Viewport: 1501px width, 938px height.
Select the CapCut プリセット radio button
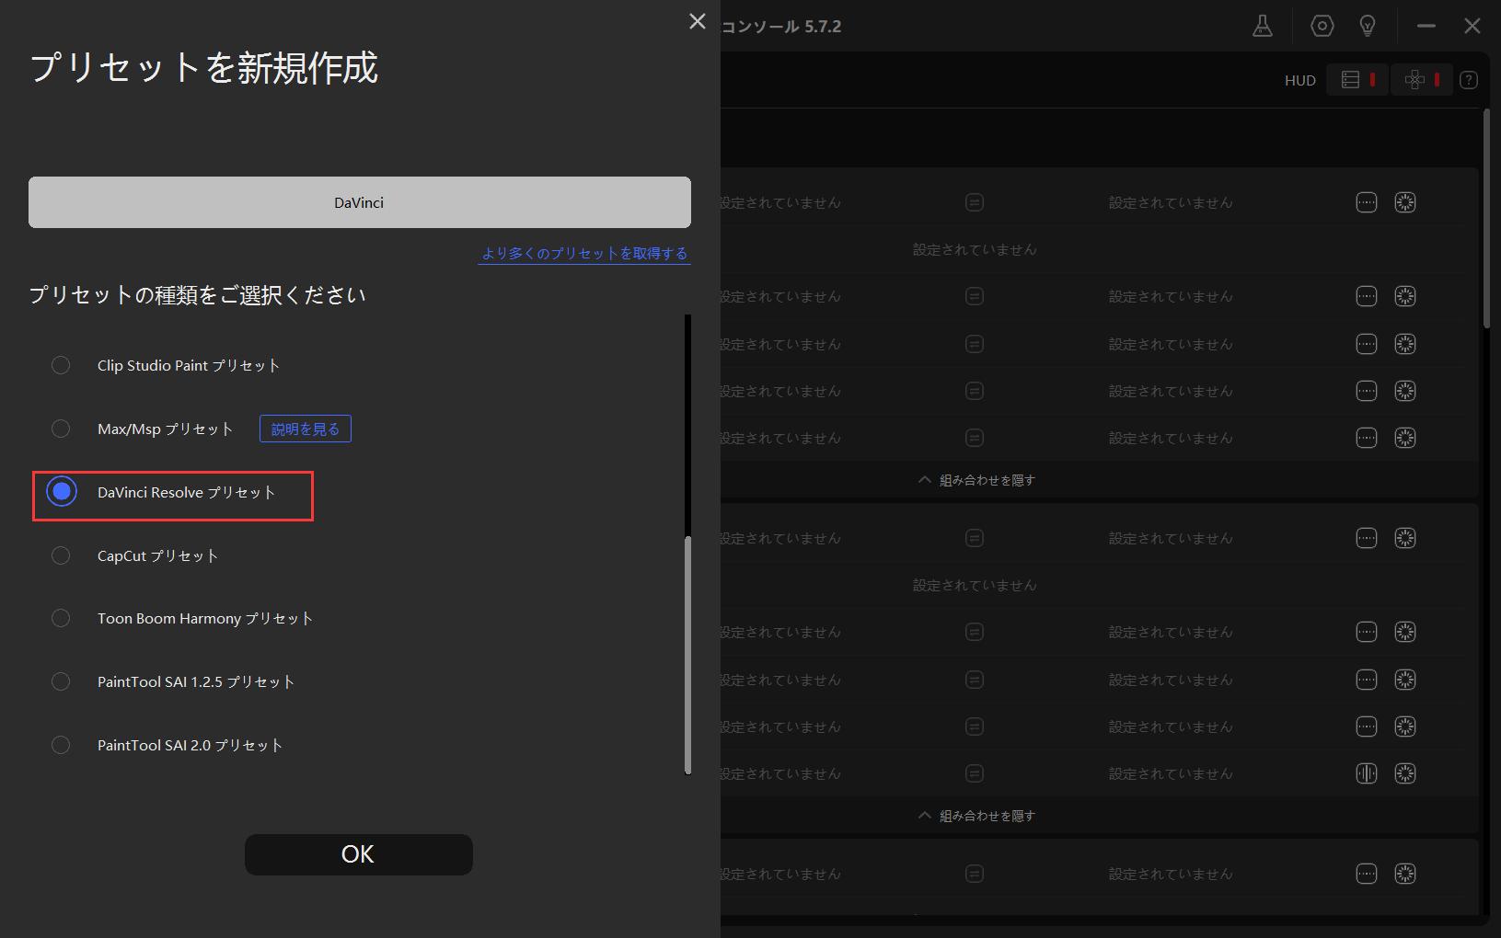(61, 555)
